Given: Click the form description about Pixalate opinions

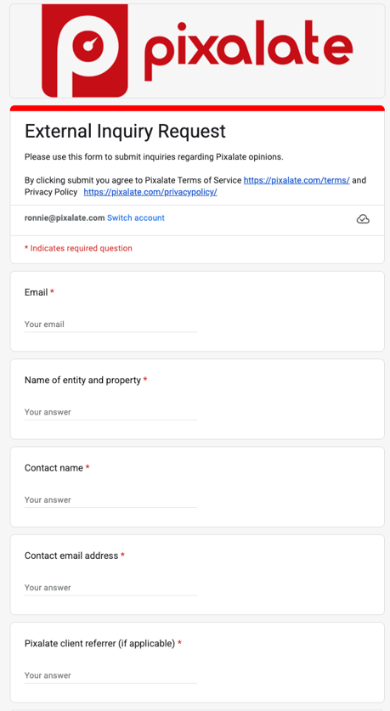Looking at the screenshot, I should point(154,157).
